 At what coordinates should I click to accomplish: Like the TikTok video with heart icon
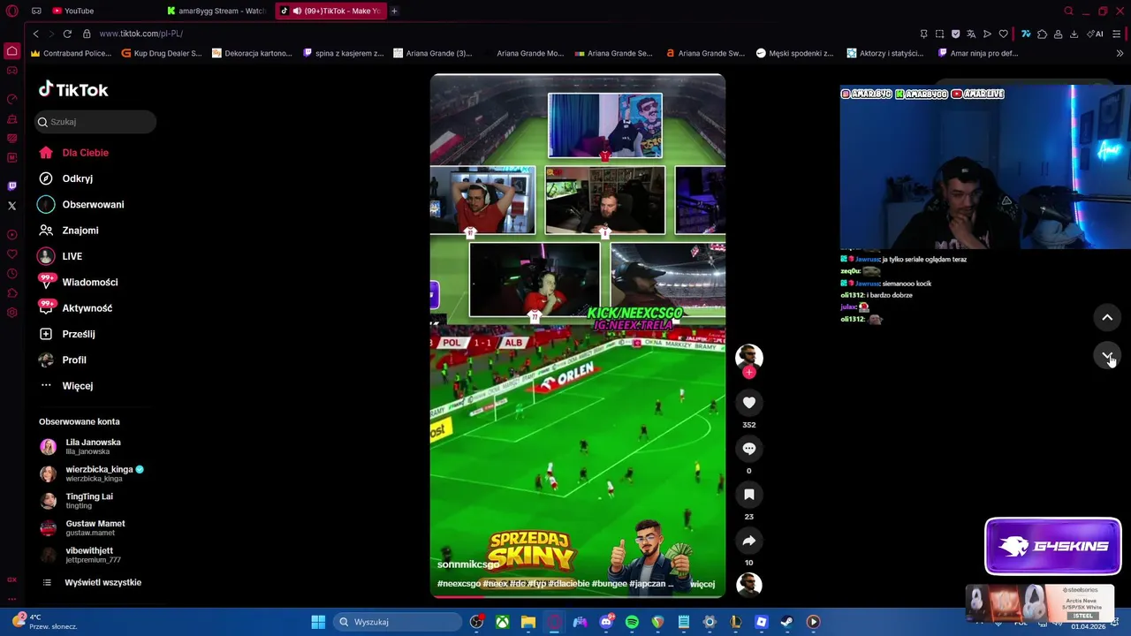[x=749, y=403]
